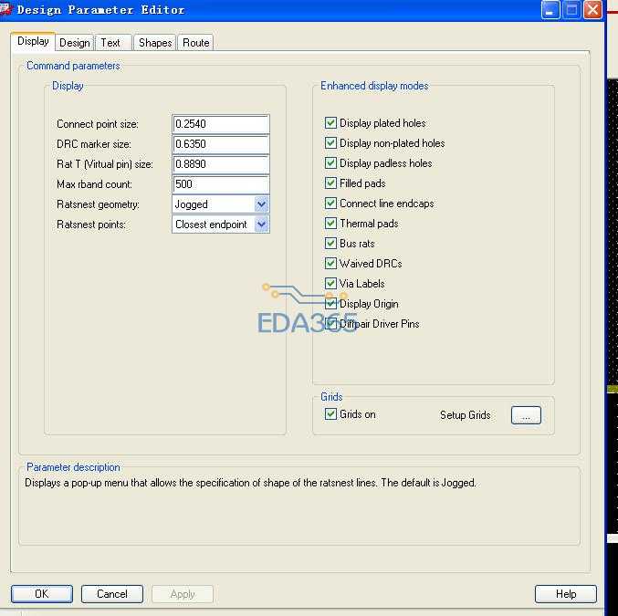Click the DRC marker size field
The height and width of the screenshot is (616, 618).
221,144
